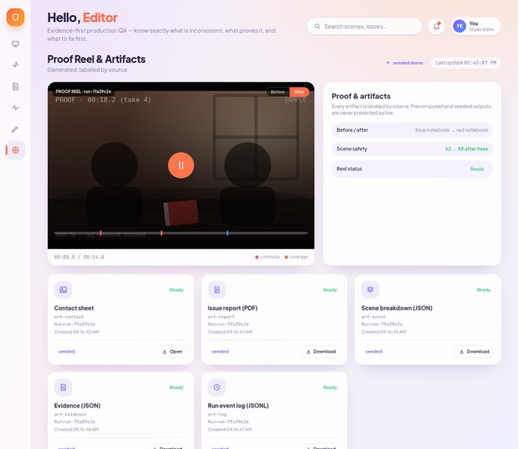Image resolution: width=522 pixels, height=449 pixels.
Task: Click the YE user avatar
Action: (x=459, y=27)
